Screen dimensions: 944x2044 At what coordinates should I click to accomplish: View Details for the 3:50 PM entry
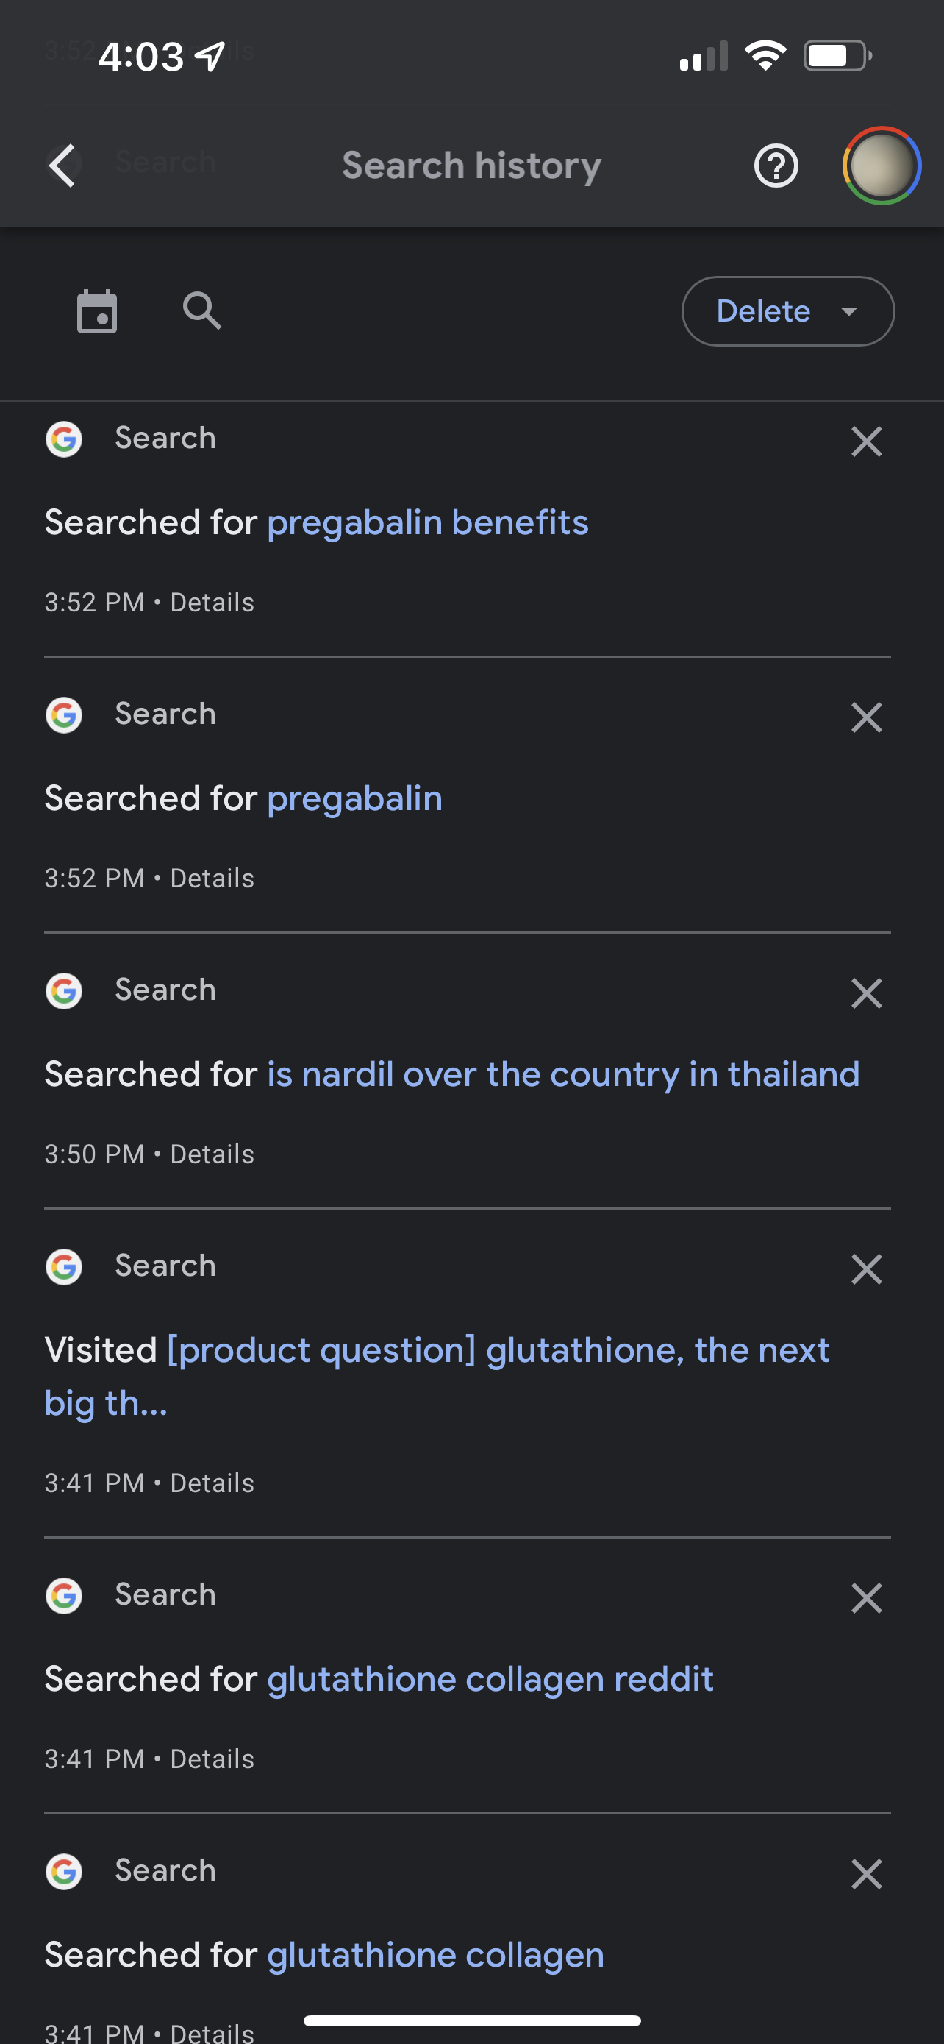coord(212,1154)
